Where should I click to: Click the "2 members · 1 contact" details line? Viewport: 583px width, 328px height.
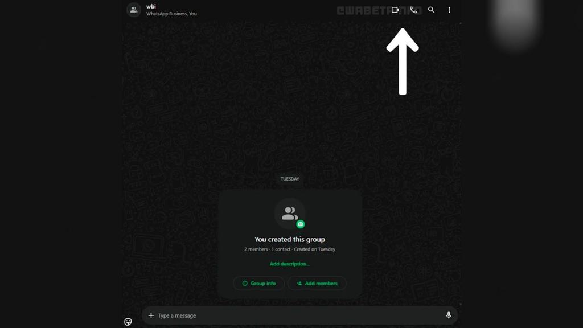point(290,249)
